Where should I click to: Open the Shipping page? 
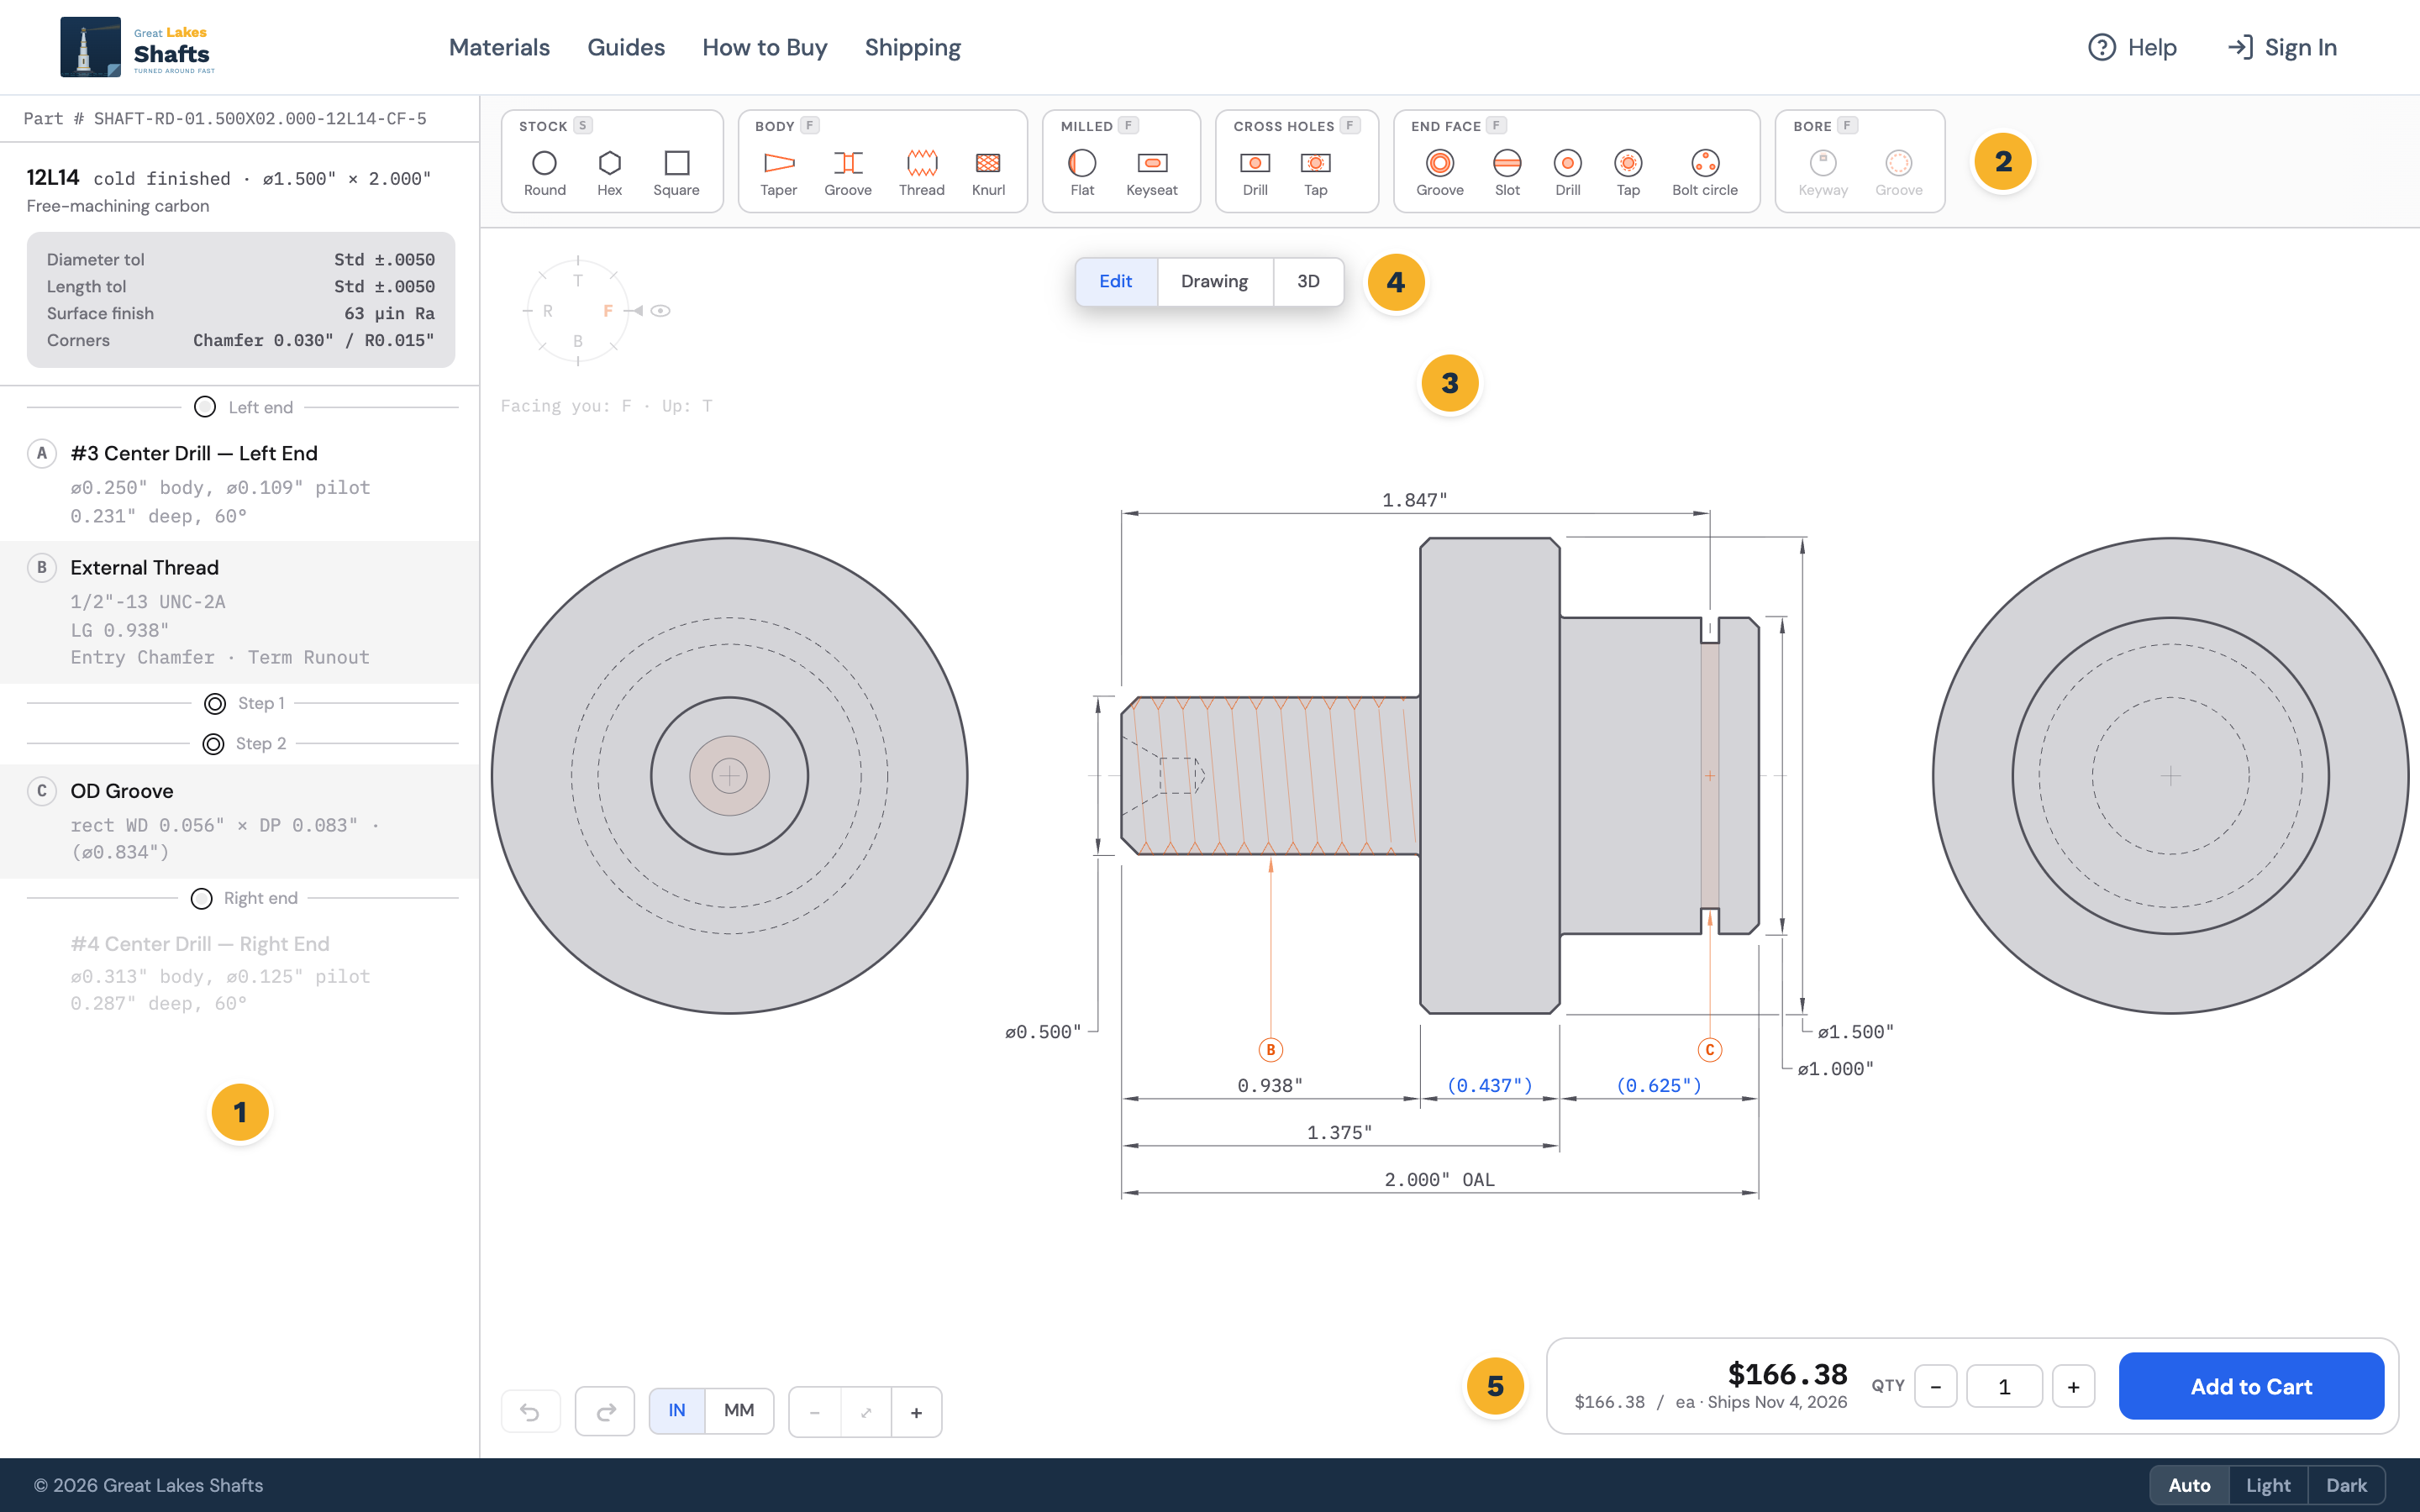point(912,47)
